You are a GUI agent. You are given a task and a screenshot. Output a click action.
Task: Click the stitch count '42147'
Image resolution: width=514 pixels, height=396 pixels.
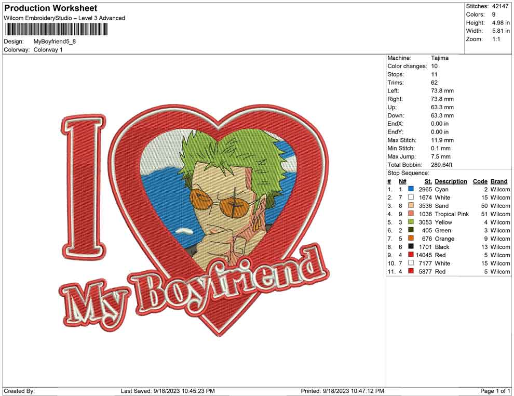500,6
